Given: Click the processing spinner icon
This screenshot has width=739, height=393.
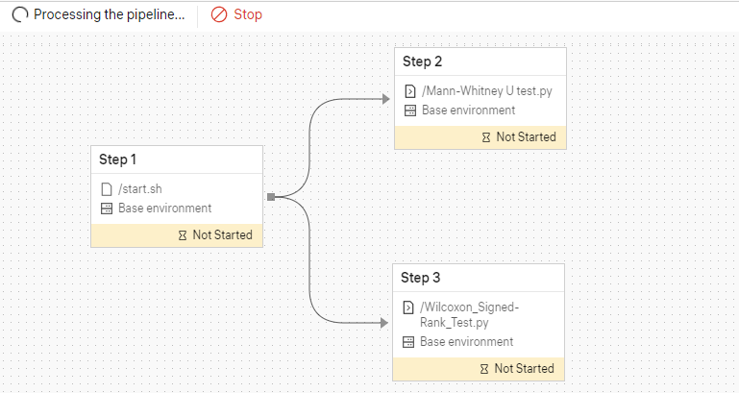Looking at the screenshot, I should (x=19, y=15).
